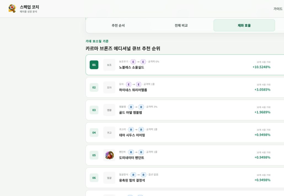Screen dimensions: 284x196
Task: Click the 공격력 3% option text
Action: (152, 107)
